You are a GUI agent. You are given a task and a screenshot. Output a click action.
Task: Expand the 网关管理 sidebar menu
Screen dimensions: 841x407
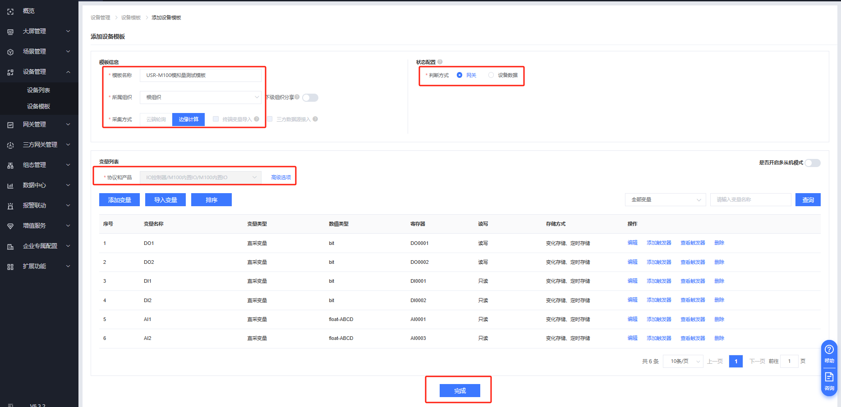pyautogui.click(x=39, y=125)
